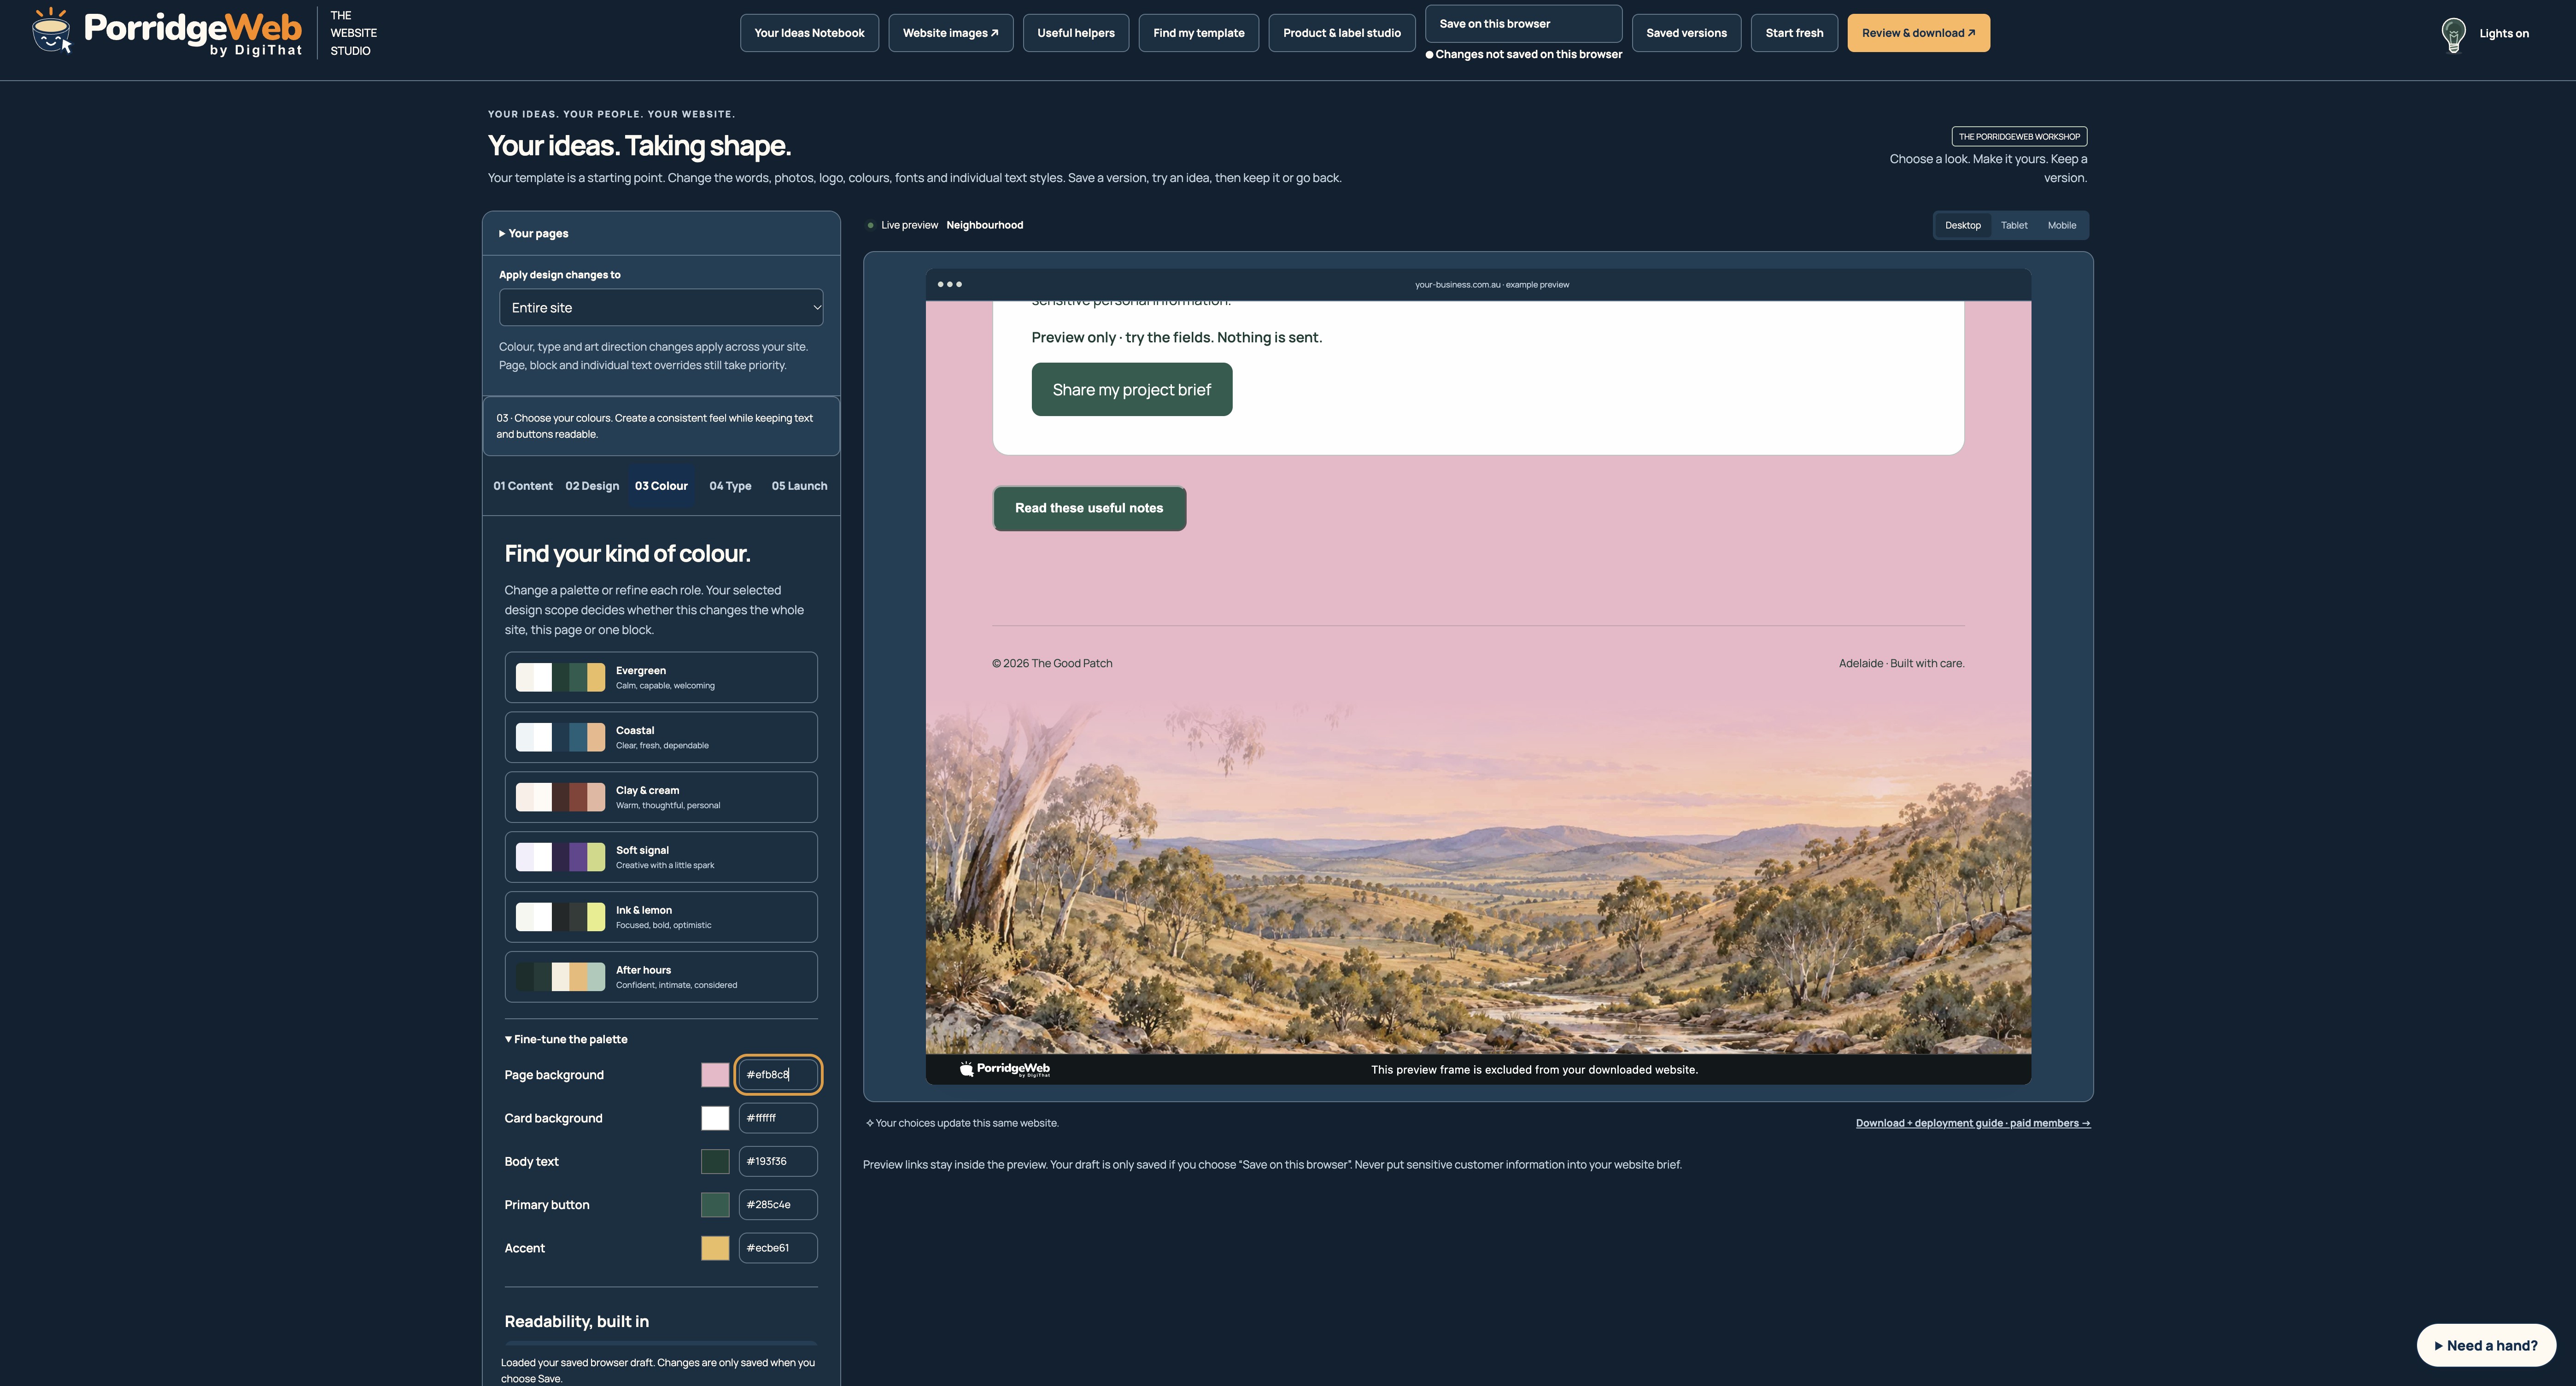Choose the Coastal palette

(x=661, y=737)
